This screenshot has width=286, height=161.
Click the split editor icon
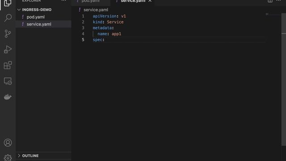click(x=270, y=1)
